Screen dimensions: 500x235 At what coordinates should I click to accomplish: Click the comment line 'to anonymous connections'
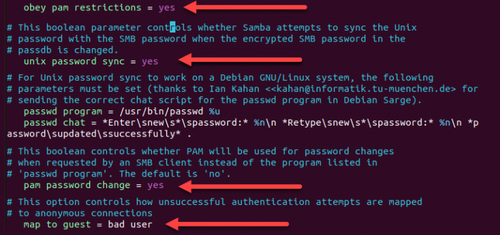(85, 213)
